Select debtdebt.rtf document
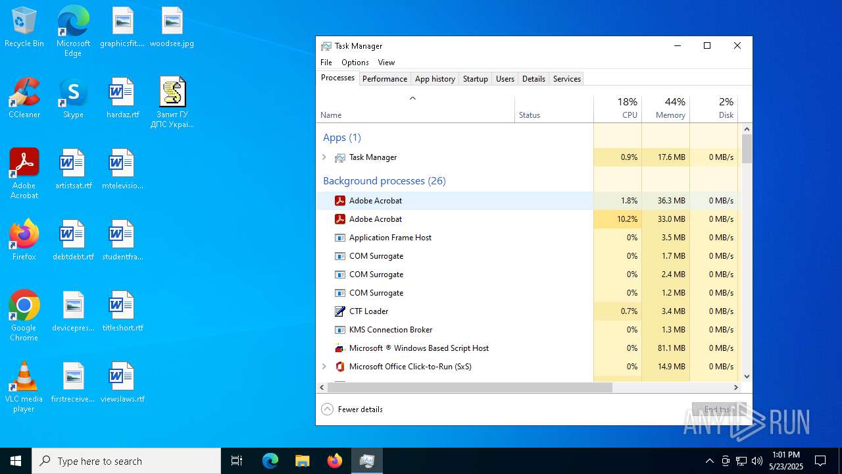Viewport: 842px width, 474px height. (x=73, y=241)
